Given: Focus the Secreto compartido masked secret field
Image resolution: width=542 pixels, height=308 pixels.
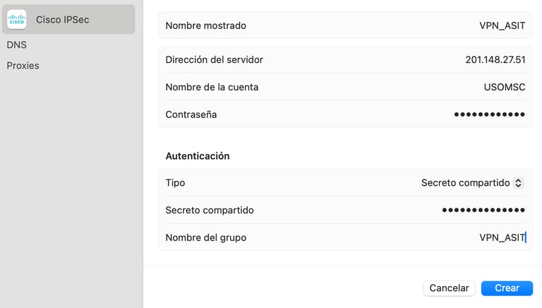Looking at the screenshot, I should [x=483, y=210].
